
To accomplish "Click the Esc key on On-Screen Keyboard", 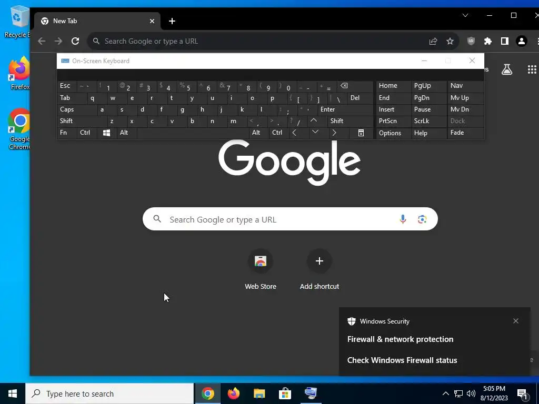I will click(x=67, y=86).
